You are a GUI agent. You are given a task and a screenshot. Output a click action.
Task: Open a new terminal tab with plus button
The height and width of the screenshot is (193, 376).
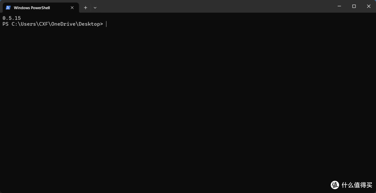click(85, 8)
